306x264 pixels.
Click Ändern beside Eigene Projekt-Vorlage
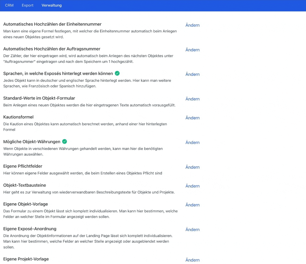click(192, 260)
